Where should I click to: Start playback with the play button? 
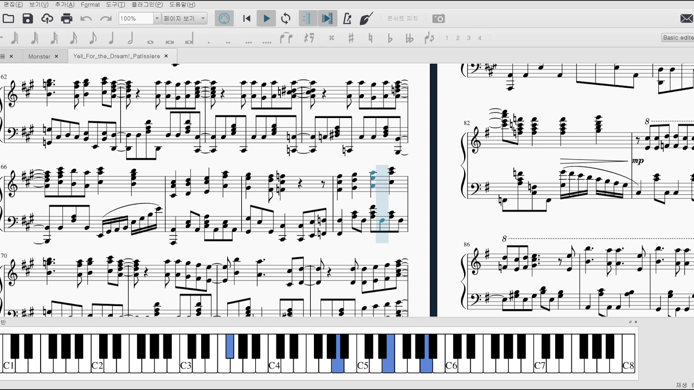click(x=266, y=18)
